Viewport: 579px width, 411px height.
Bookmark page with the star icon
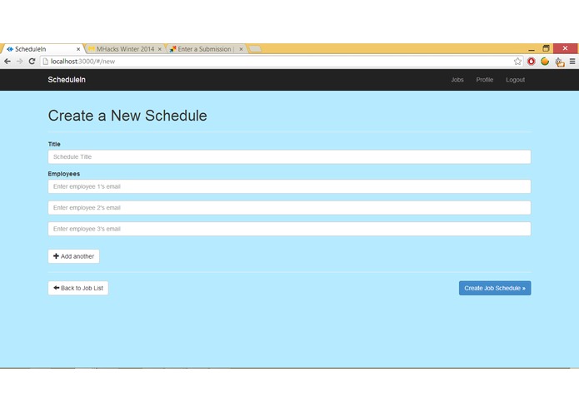(x=517, y=62)
